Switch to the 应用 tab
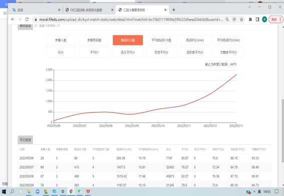Viewport: 284px width, 196px height. tap(36, 10)
